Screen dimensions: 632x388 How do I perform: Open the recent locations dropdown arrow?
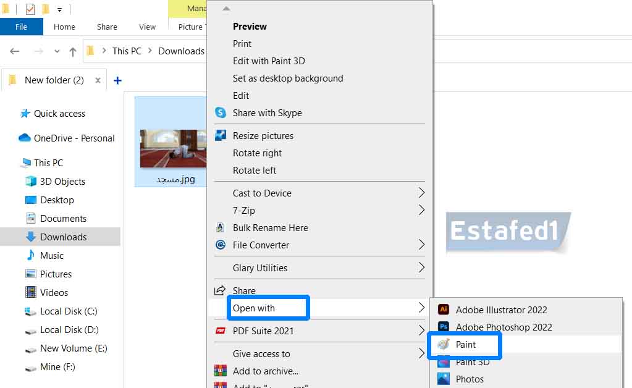[57, 51]
